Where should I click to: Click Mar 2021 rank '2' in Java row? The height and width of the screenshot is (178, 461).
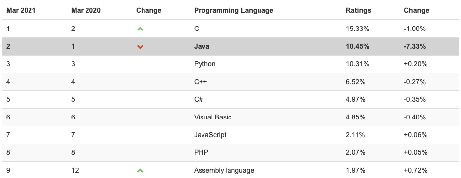point(8,47)
